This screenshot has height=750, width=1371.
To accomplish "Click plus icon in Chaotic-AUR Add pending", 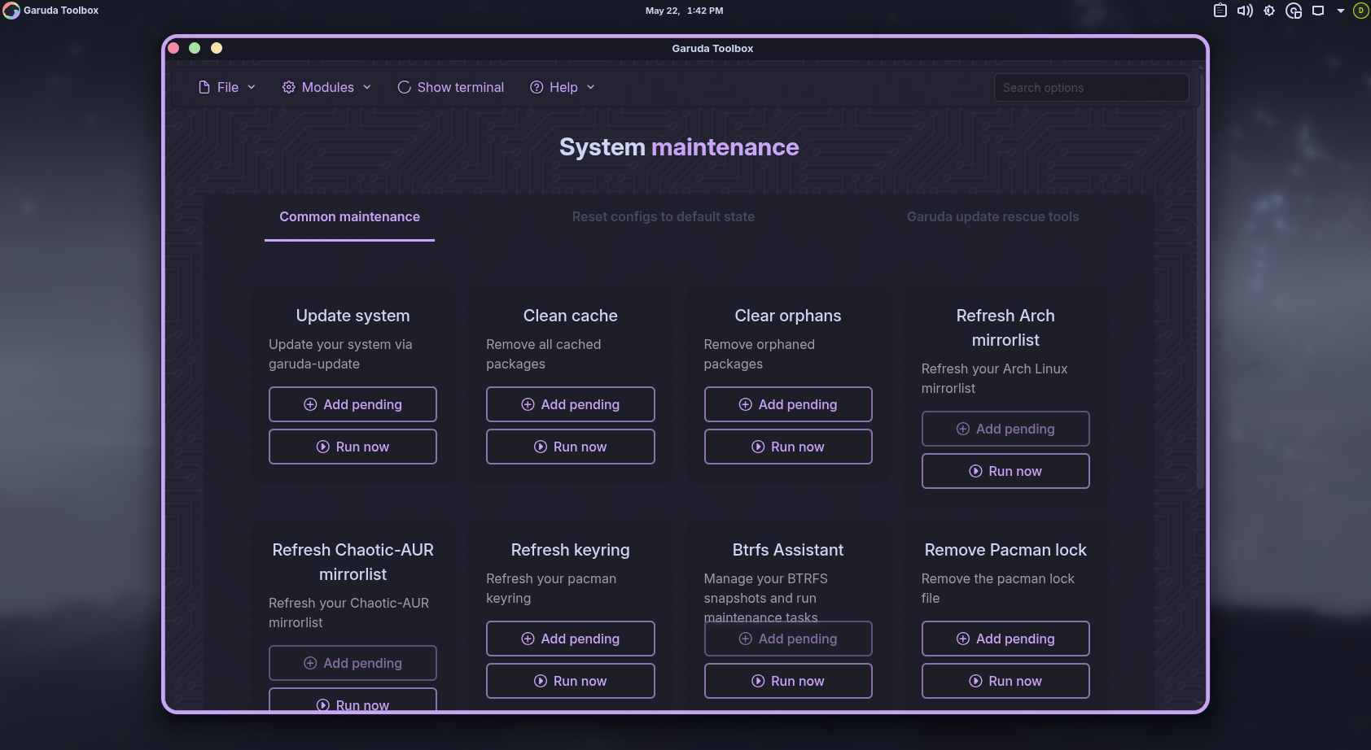I will (310, 663).
